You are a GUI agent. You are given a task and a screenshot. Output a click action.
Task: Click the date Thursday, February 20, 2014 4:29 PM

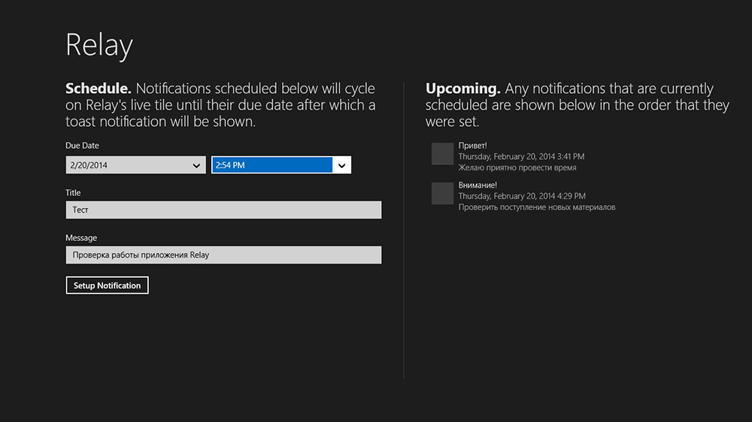522,196
